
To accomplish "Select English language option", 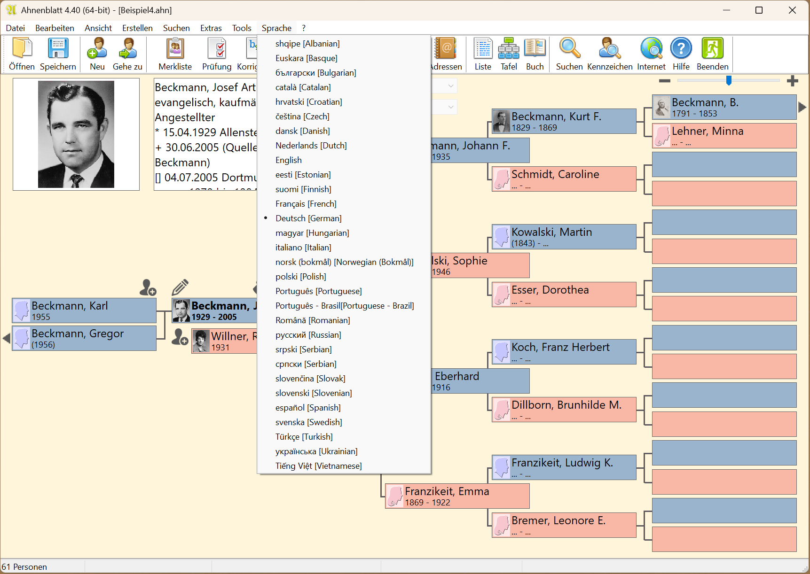I will [289, 160].
